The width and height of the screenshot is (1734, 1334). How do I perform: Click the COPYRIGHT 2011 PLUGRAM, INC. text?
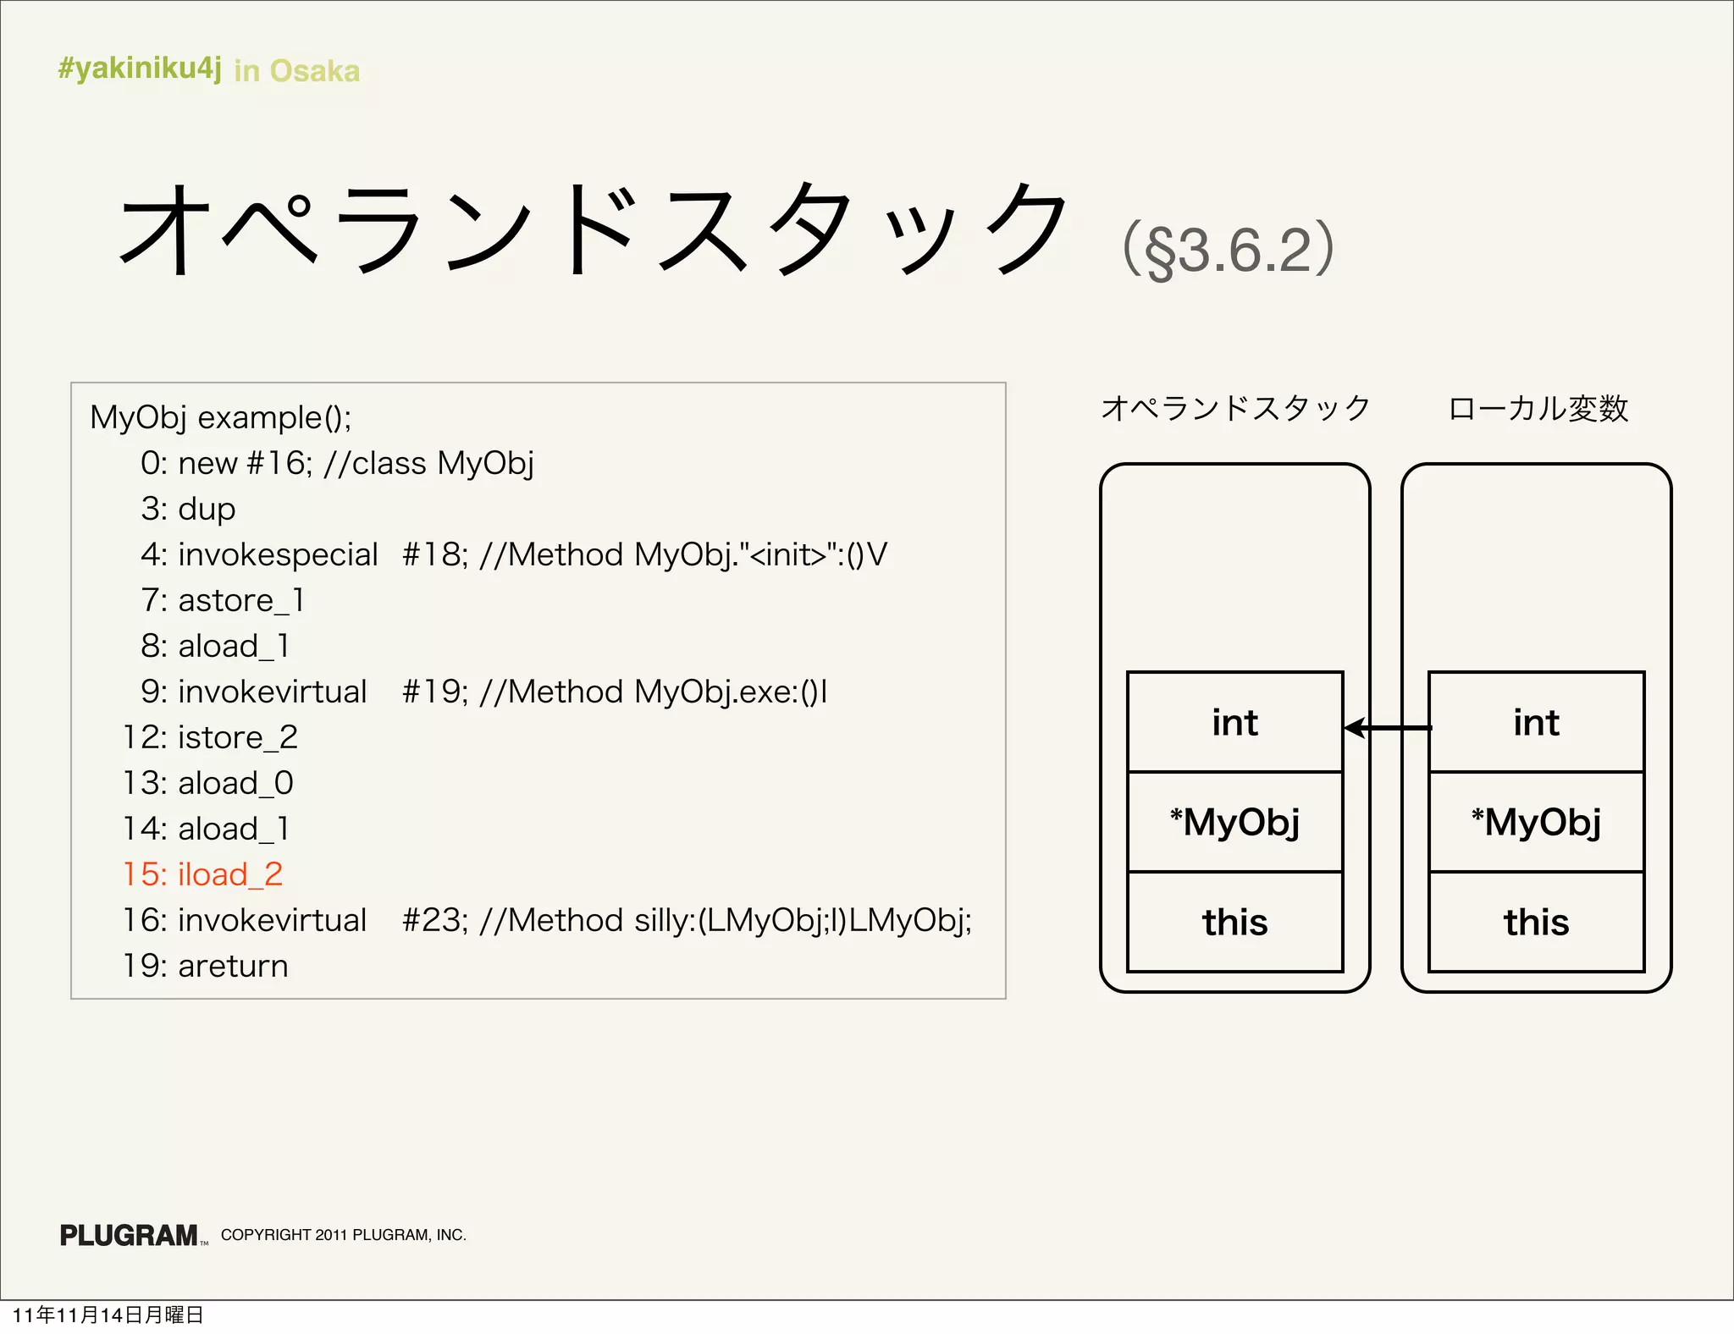point(343,1235)
